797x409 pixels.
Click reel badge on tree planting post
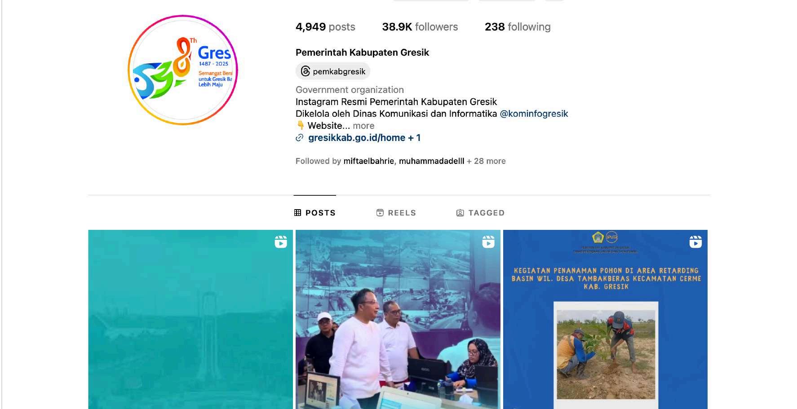pos(695,242)
